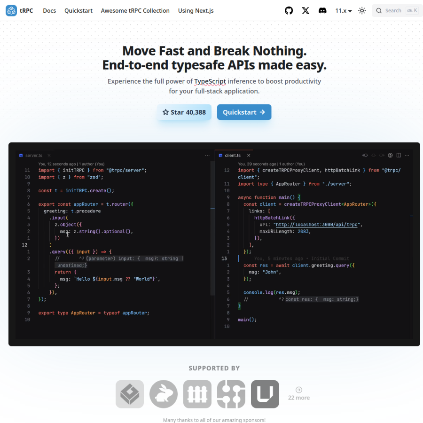Click the localhost:3000/api/trpc URL in the code
The width and height of the screenshot is (423, 423).
coord(317,225)
